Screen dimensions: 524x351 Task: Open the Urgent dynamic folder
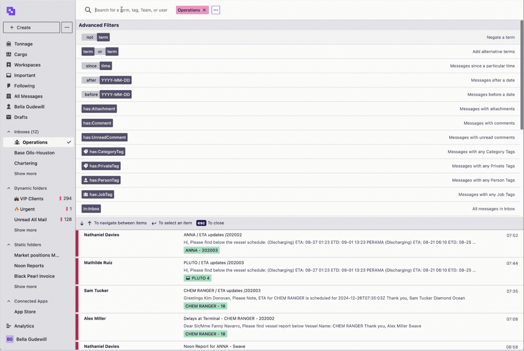27,209
